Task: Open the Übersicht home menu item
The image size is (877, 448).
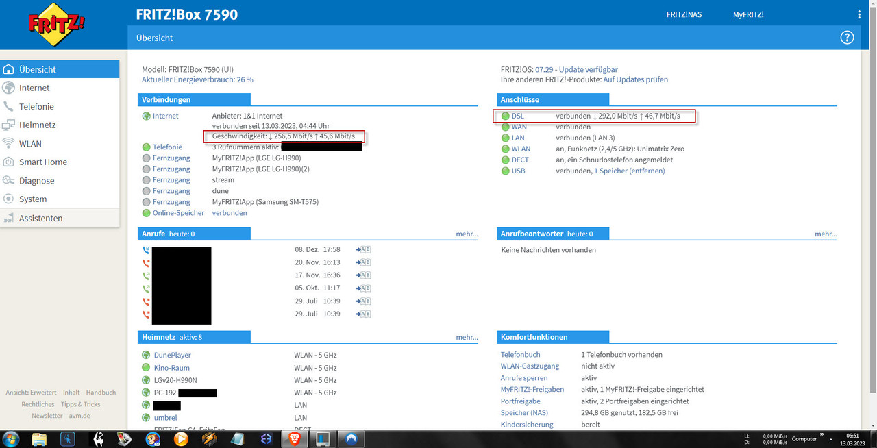Action: [60, 69]
